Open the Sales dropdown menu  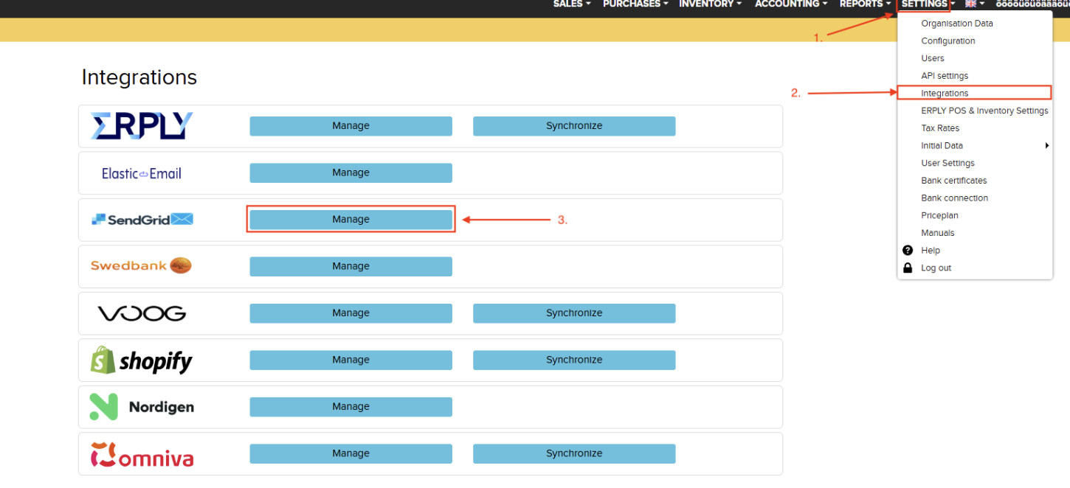572,4
